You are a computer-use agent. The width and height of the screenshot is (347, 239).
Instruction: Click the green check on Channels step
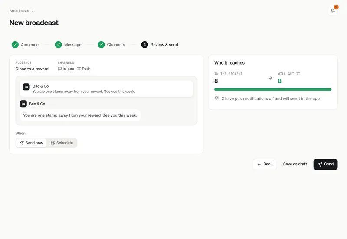point(101,45)
